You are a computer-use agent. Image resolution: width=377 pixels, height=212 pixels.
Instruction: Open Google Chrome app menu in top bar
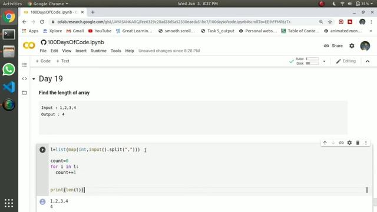48,4
